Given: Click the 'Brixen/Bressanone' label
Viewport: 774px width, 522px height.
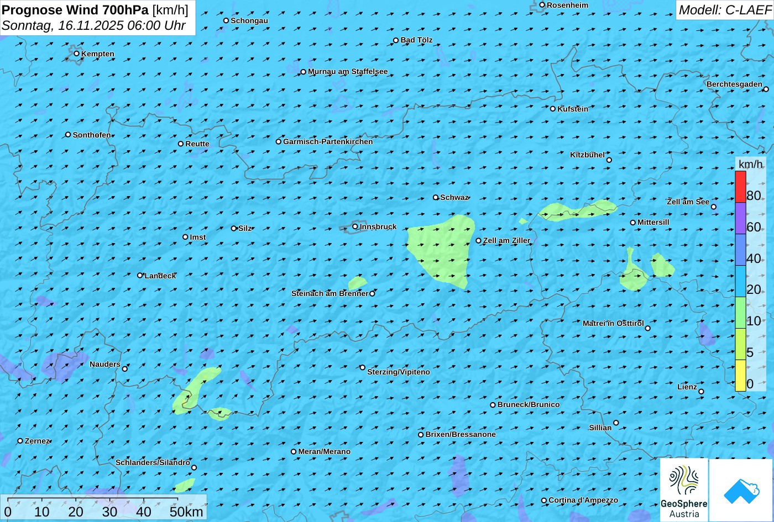Looking at the screenshot, I should pos(461,434).
